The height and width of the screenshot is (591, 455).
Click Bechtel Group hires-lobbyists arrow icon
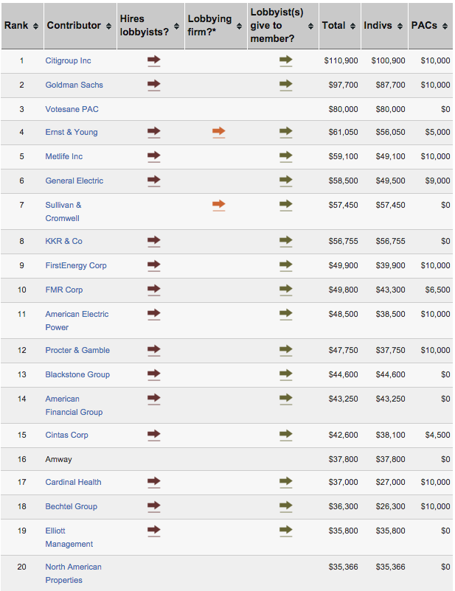[154, 506]
